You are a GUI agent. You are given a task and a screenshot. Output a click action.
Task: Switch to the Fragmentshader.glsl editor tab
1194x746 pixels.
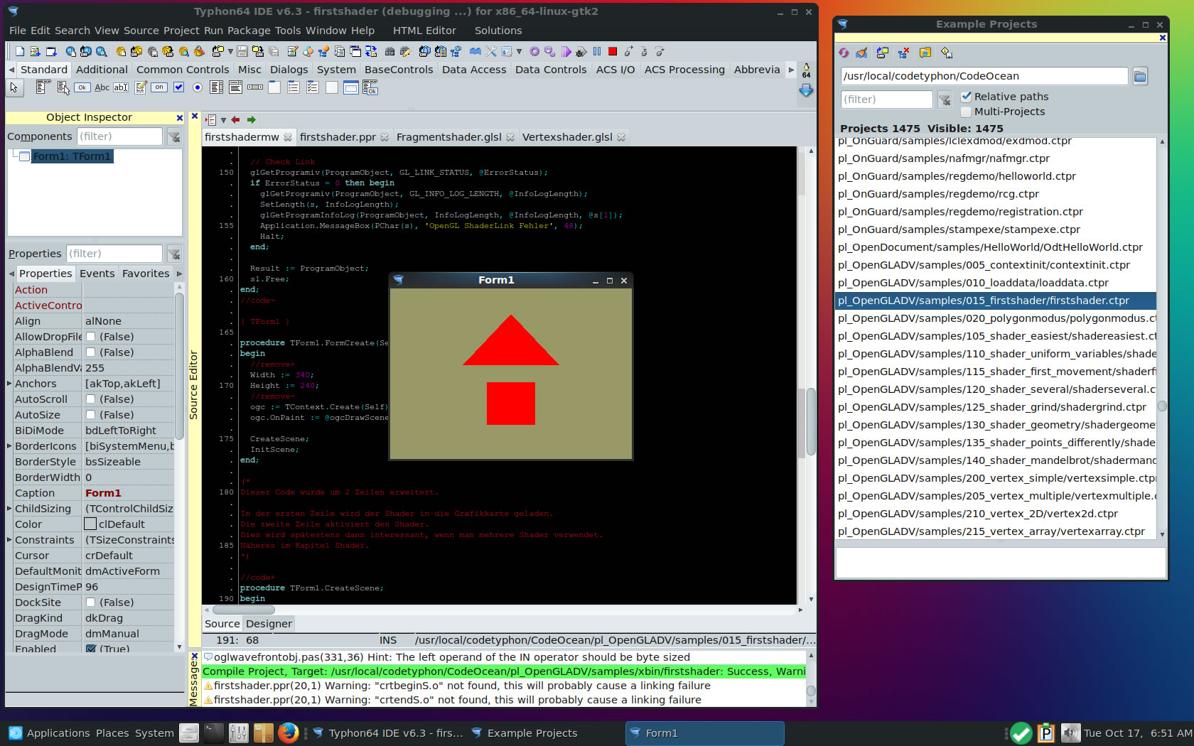coord(448,137)
